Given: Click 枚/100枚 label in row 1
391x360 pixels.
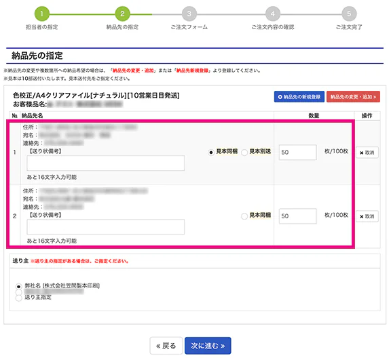Looking at the screenshot, I should click(336, 151).
